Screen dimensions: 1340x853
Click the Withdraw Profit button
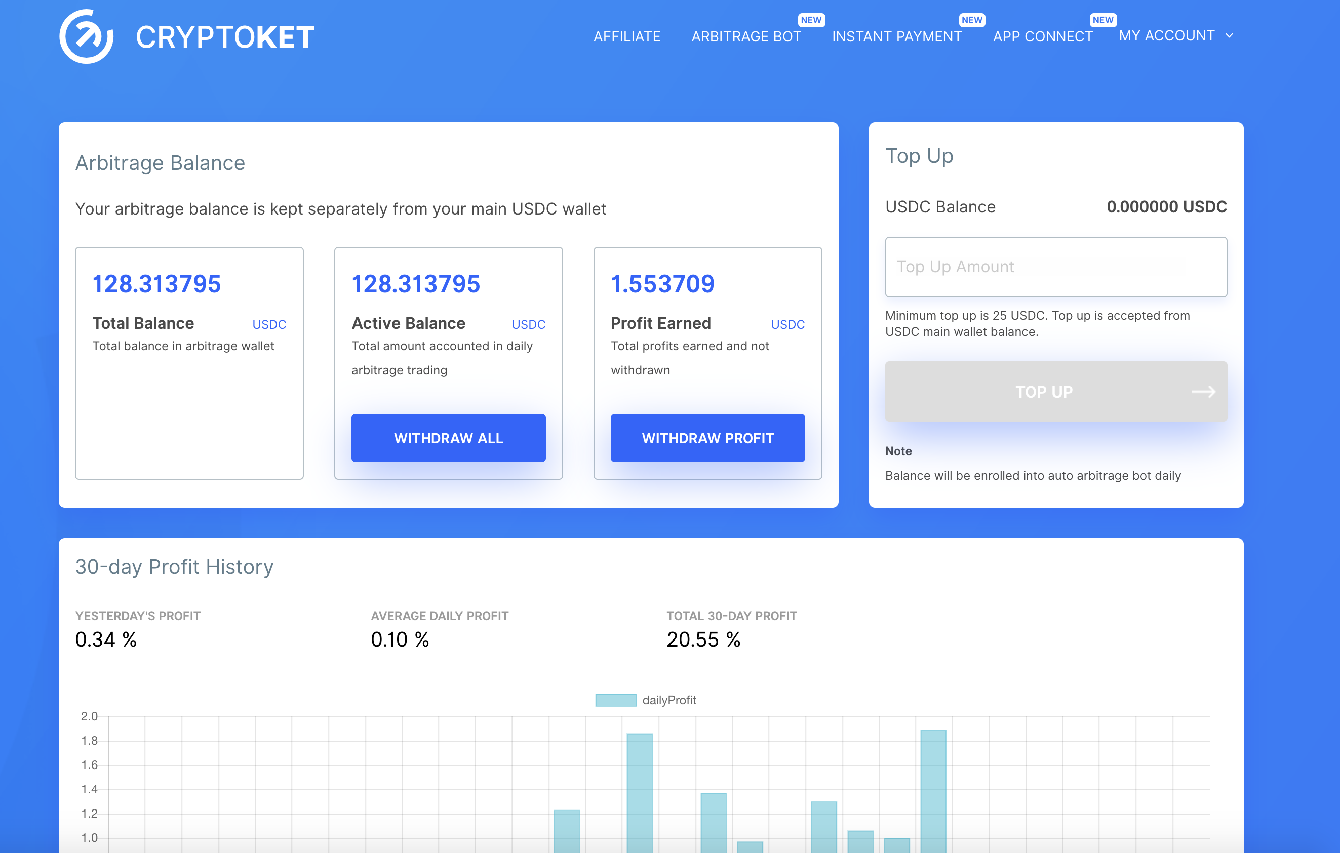tap(707, 438)
